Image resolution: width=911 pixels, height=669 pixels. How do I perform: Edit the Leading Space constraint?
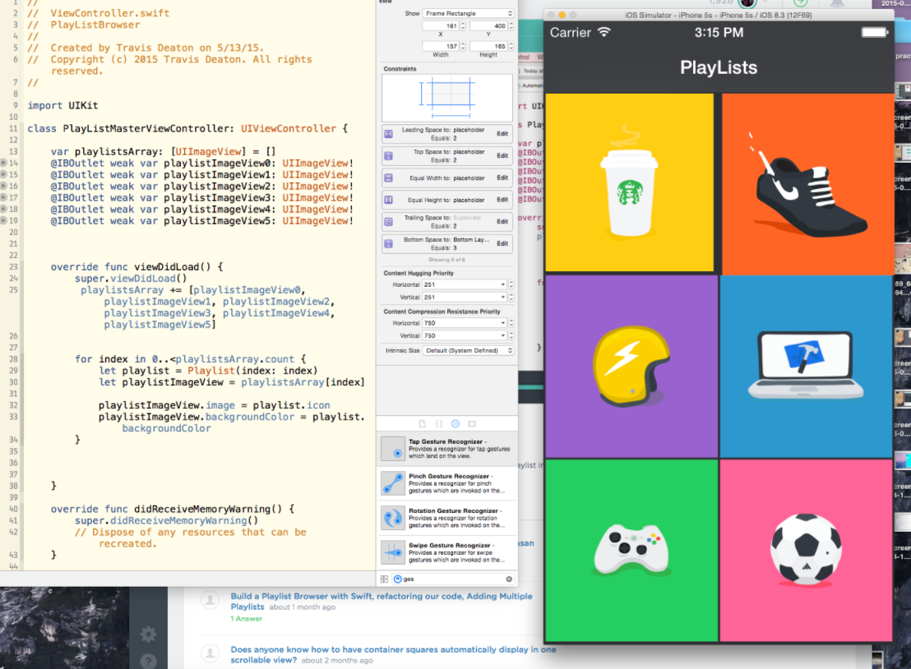502,134
